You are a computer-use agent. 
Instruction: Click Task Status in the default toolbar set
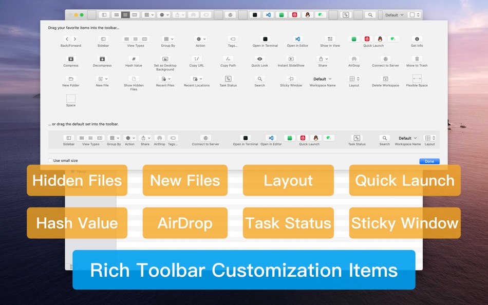click(356, 138)
